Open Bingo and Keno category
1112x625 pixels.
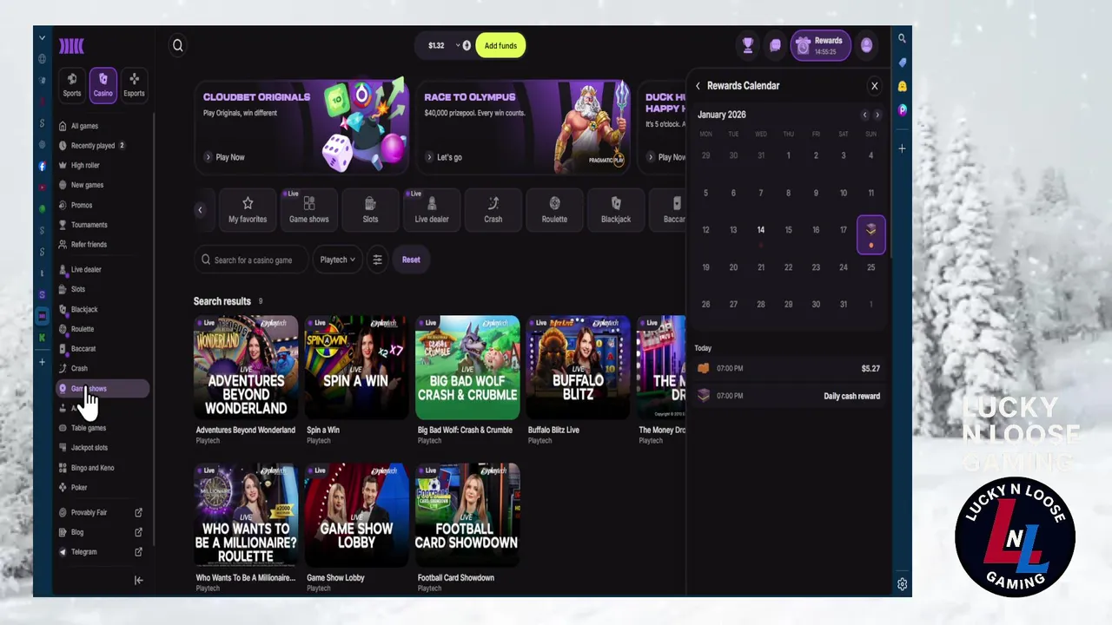pyautogui.click(x=102, y=468)
